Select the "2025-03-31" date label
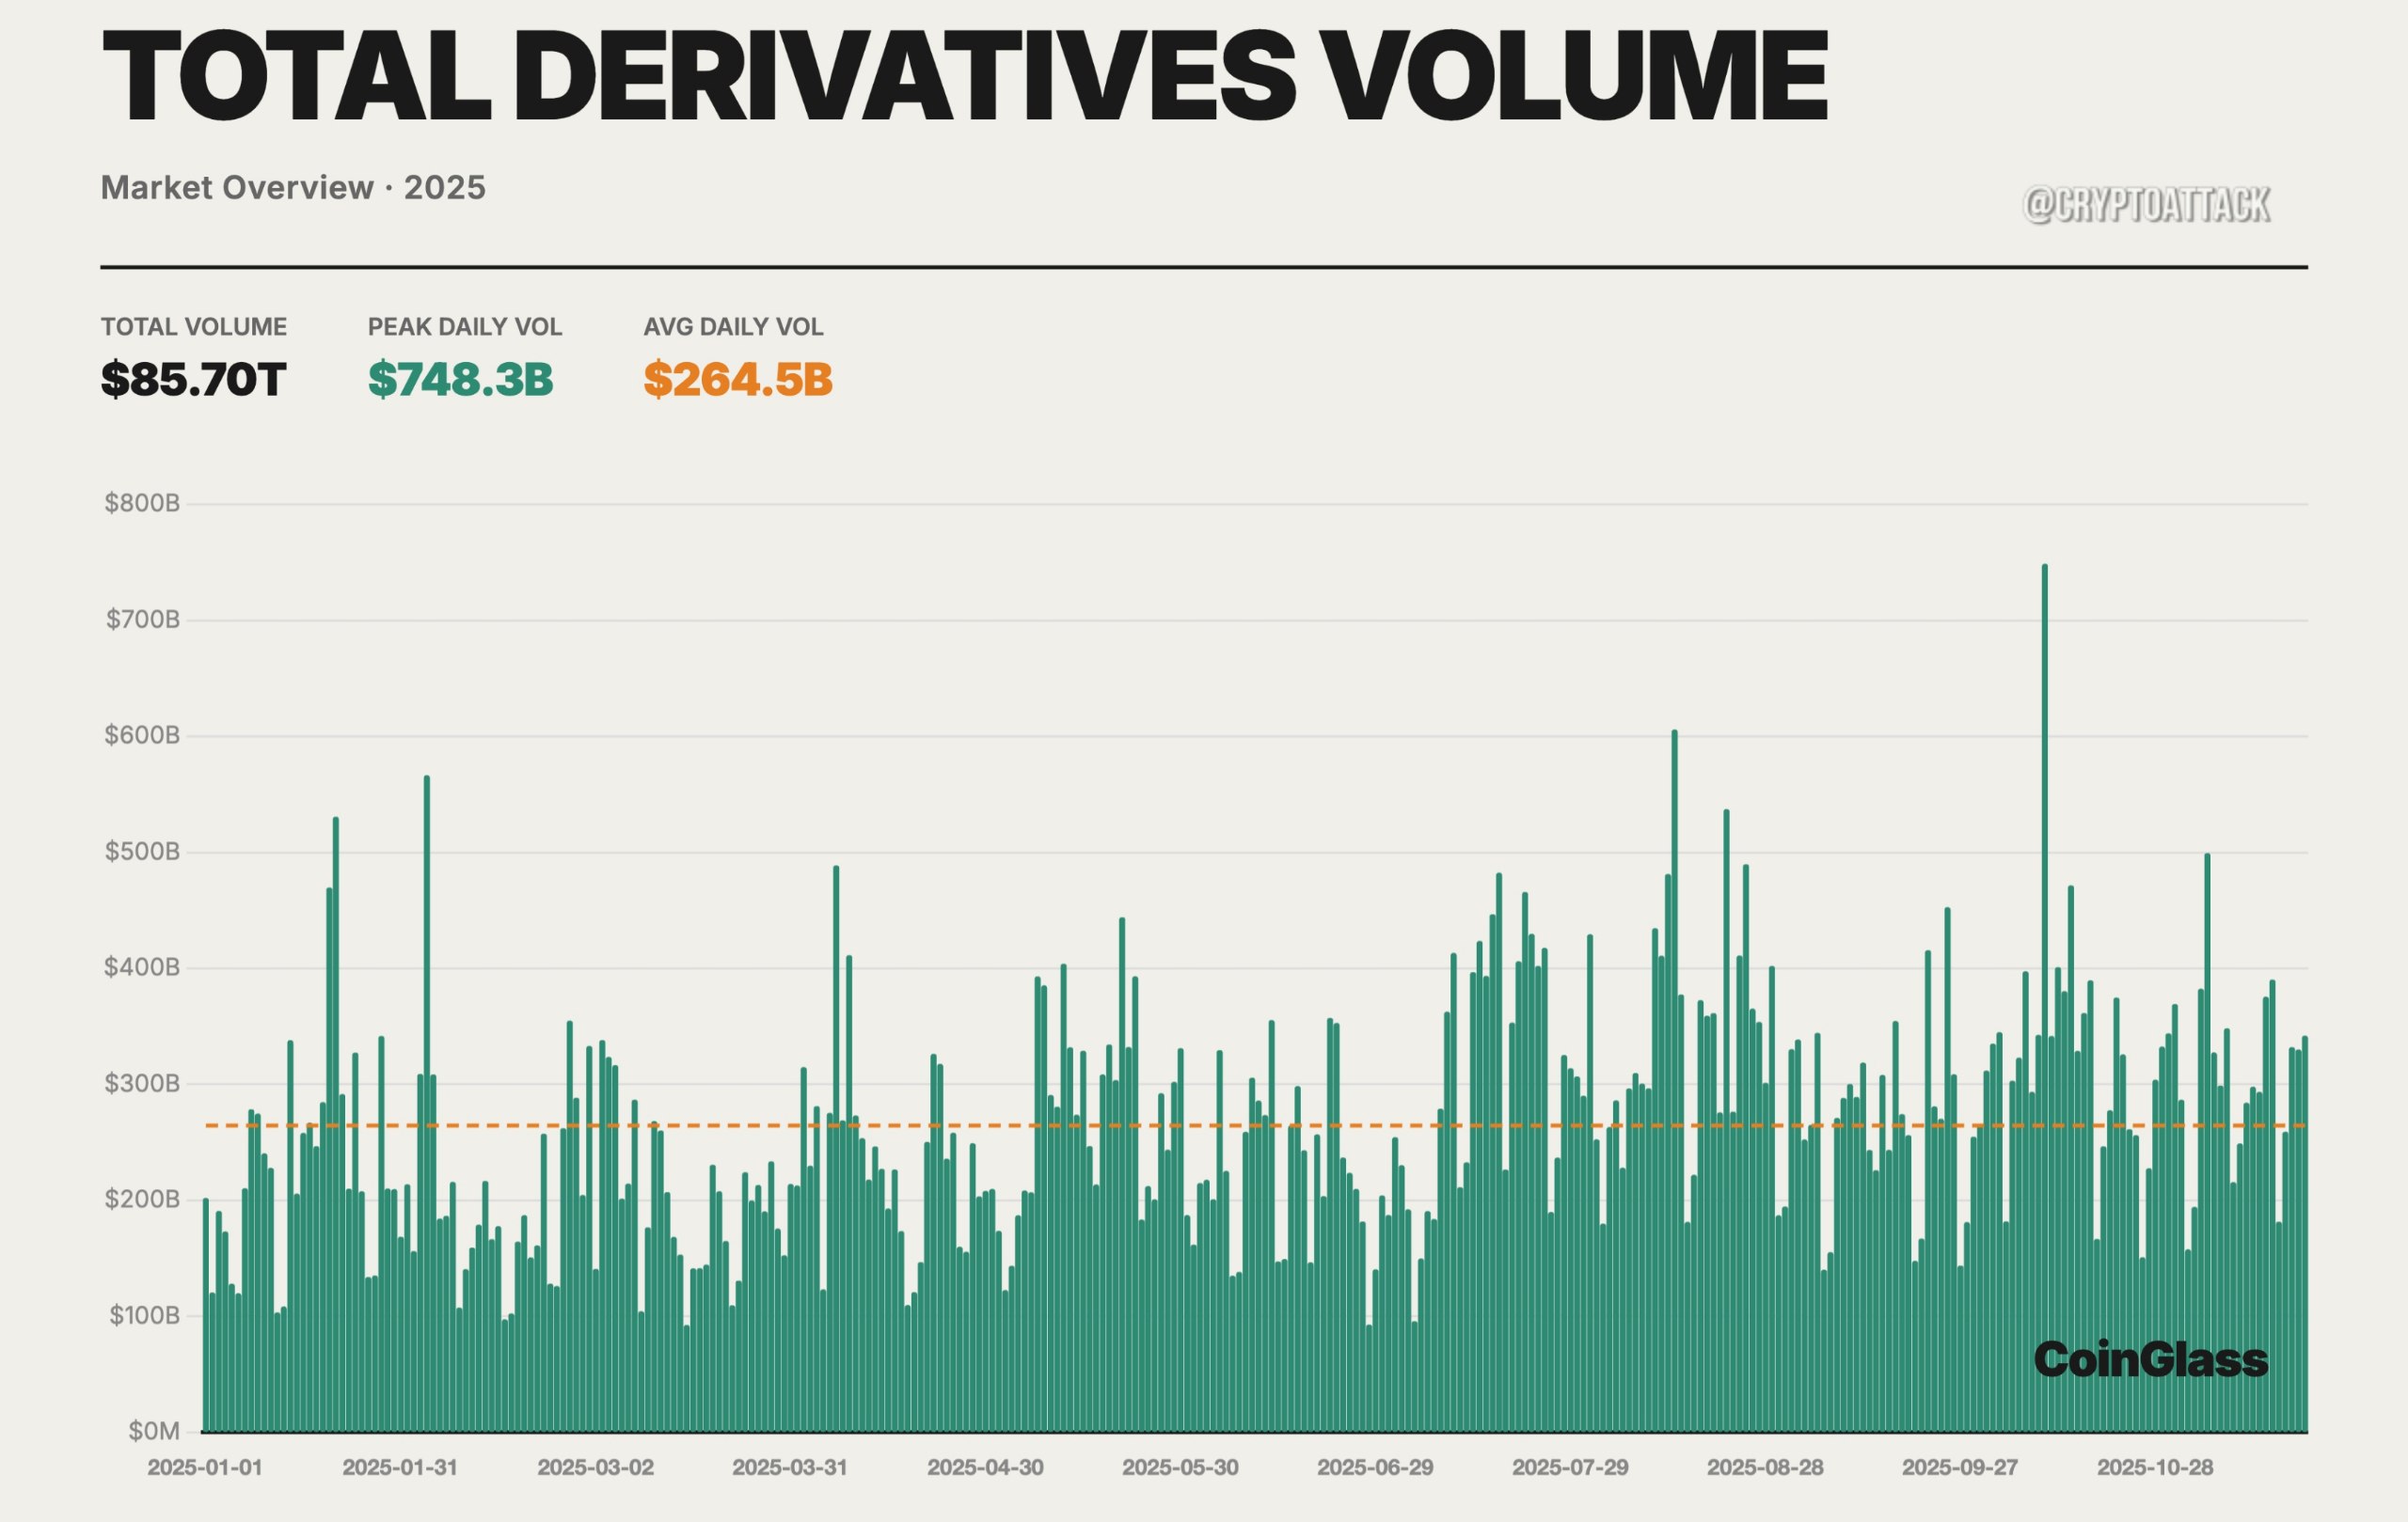This screenshot has width=2408, height=1522. pos(790,1468)
